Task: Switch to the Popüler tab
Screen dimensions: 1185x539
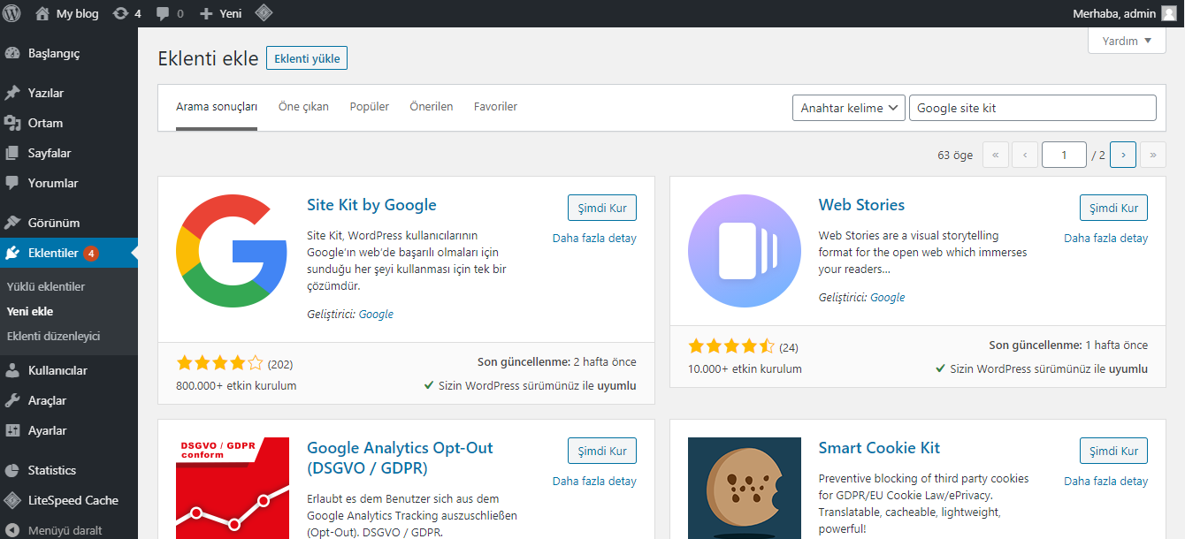Action: tap(370, 107)
